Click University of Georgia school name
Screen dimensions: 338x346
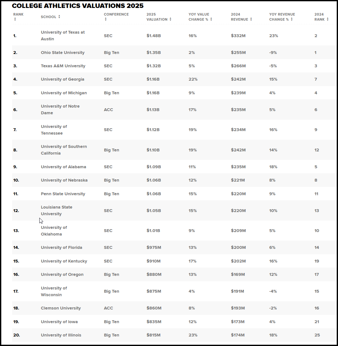click(62, 79)
